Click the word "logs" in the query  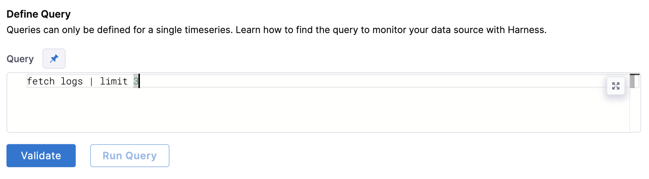coord(72,82)
